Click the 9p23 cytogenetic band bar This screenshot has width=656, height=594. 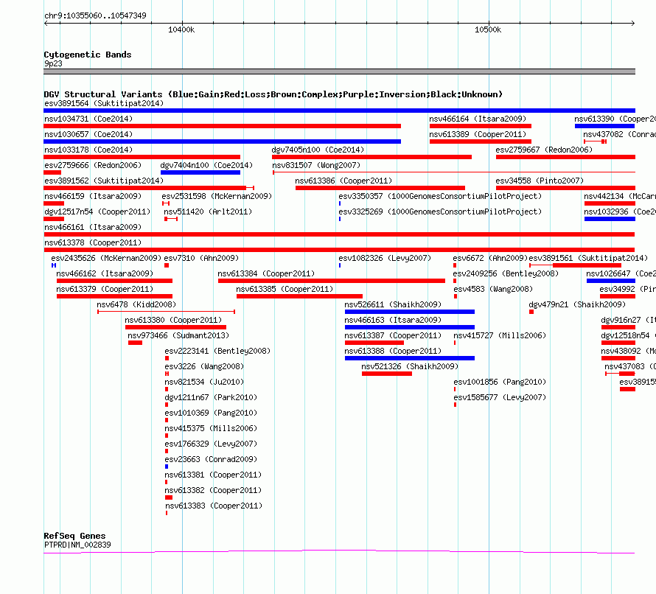pos(339,71)
